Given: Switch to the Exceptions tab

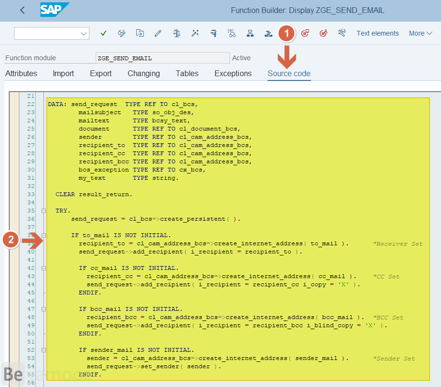Looking at the screenshot, I should 233,74.
